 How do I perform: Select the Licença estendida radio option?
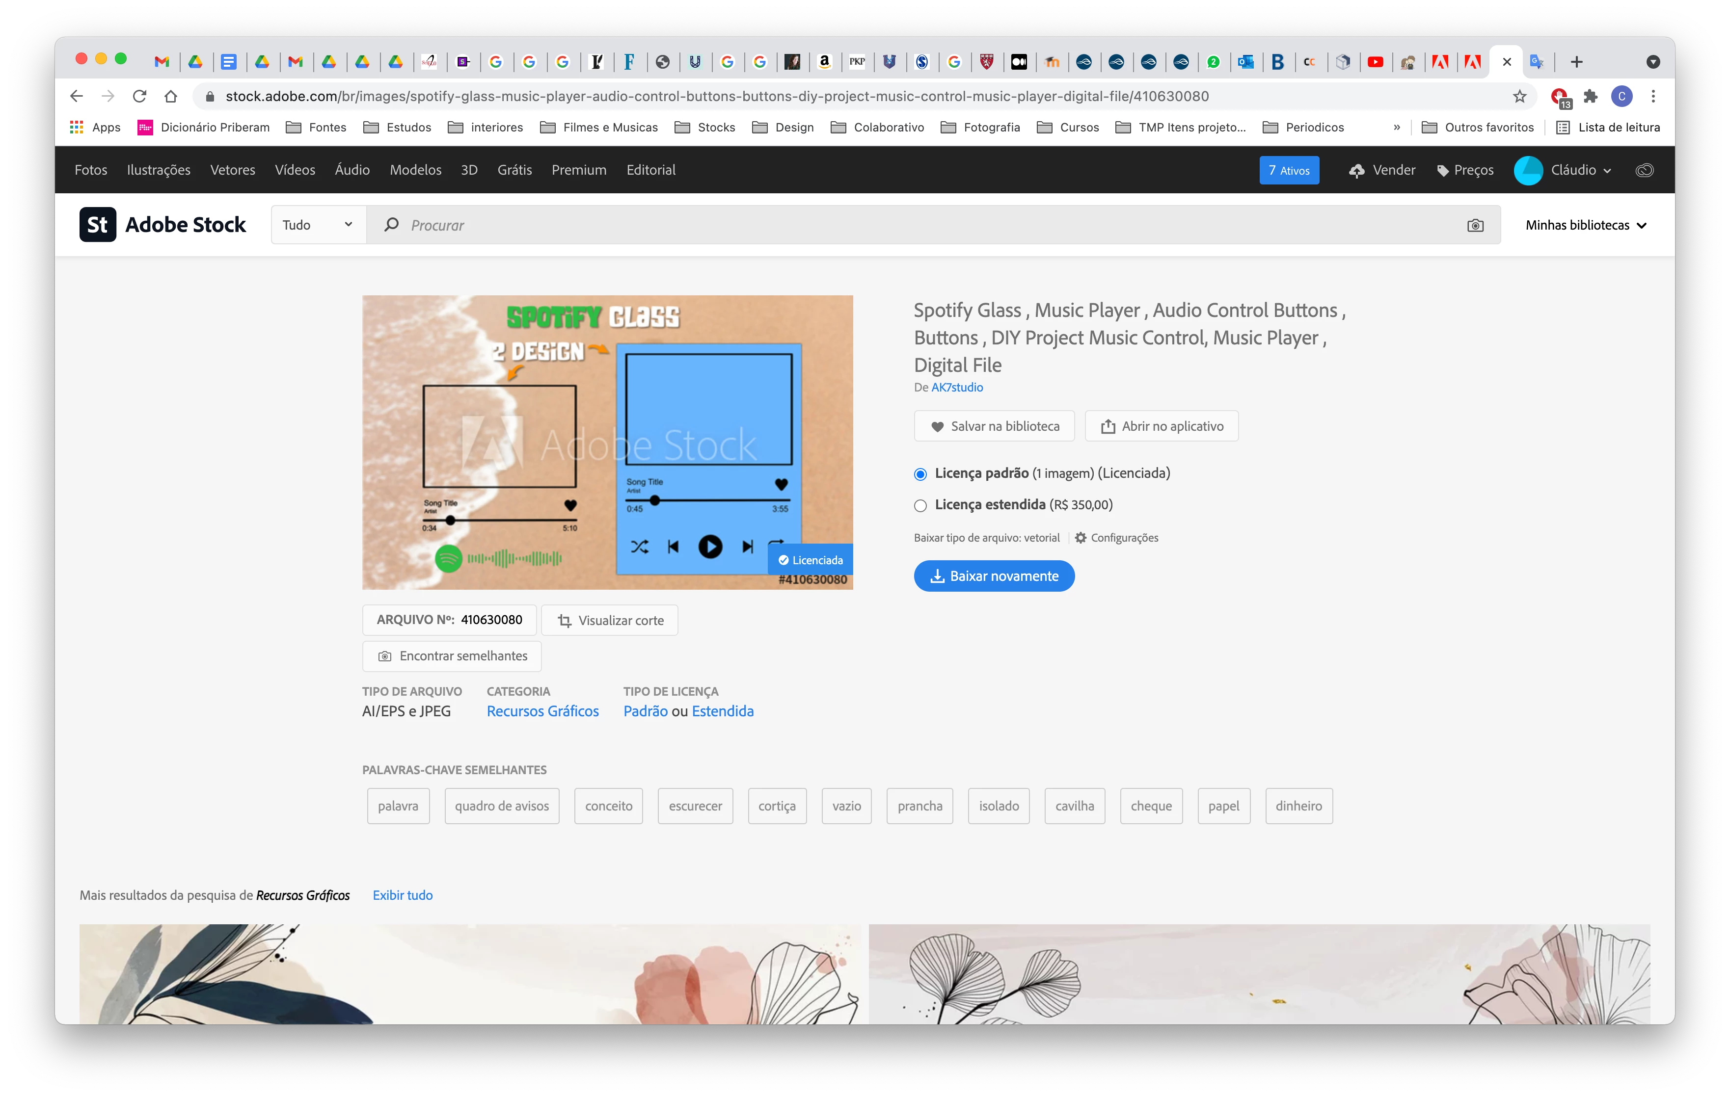click(x=920, y=505)
